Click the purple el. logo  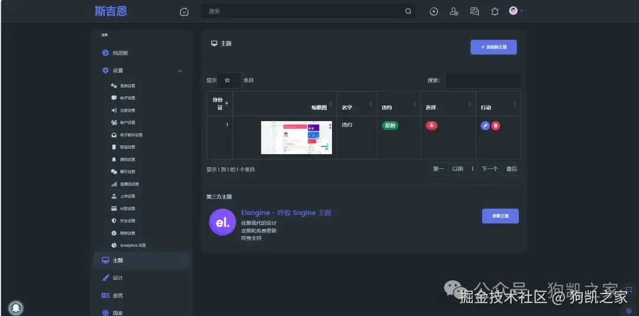pyautogui.click(x=222, y=222)
